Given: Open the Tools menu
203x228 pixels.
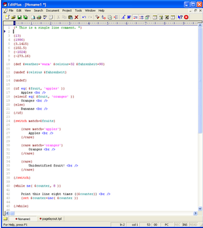Looking at the screenshot, I should [x=78, y=11].
